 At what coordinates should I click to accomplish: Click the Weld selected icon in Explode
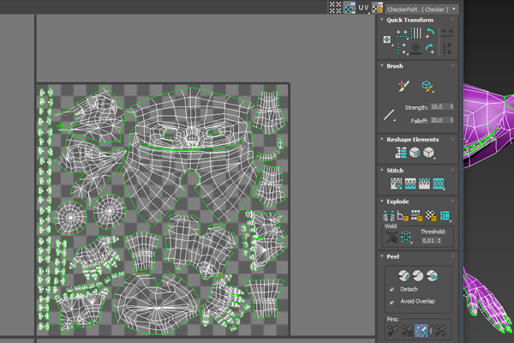[406, 237]
